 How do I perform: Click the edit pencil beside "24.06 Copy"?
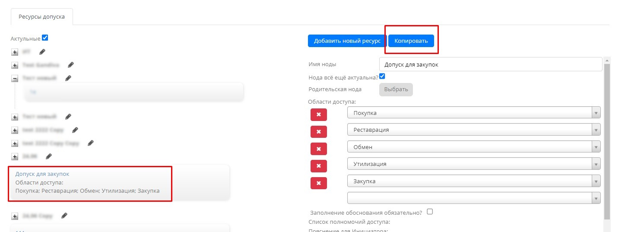(64, 215)
